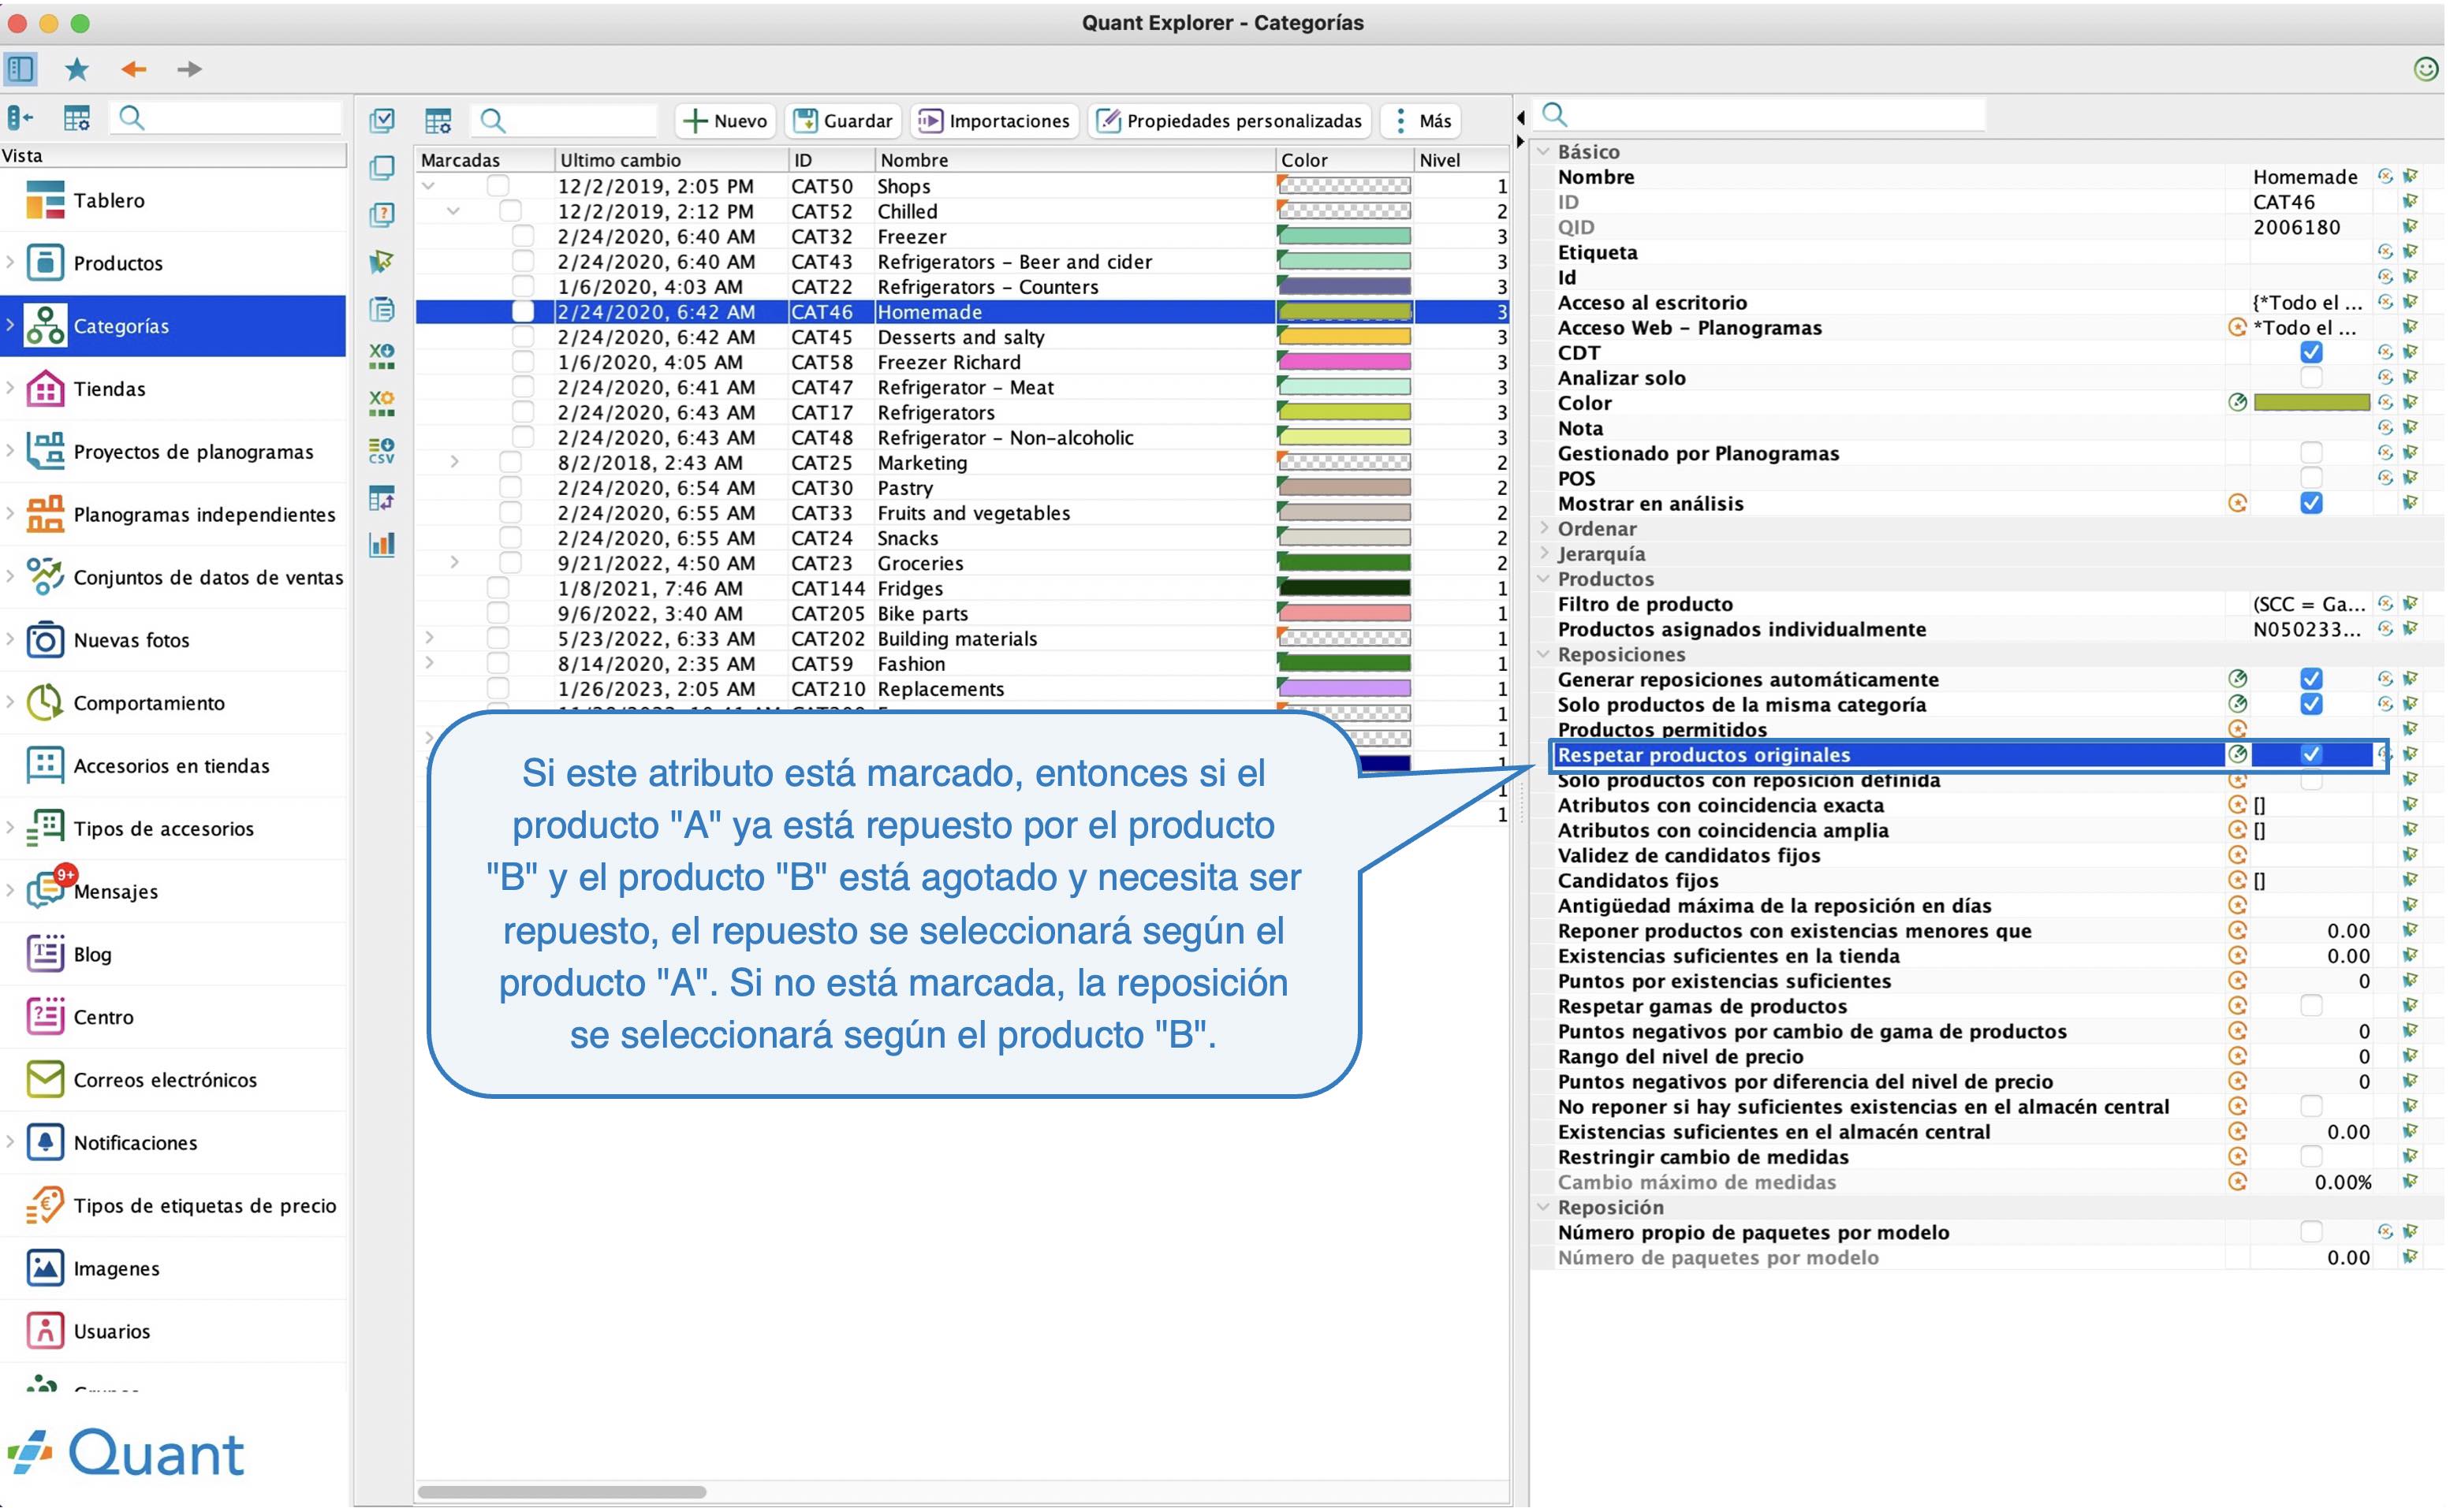Viewport: 2450px width, 1508px height.
Task: Select Planogramas independientes in sidebar
Action: tap(173, 515)
